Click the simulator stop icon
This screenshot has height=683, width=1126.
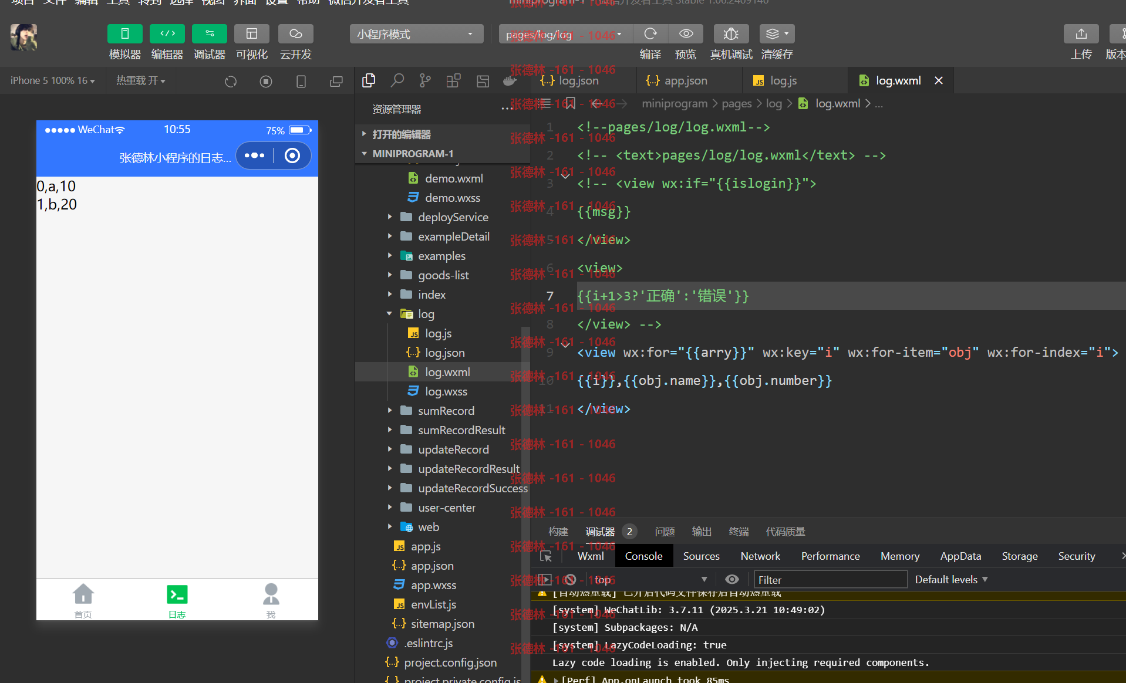tap(266, 82)
